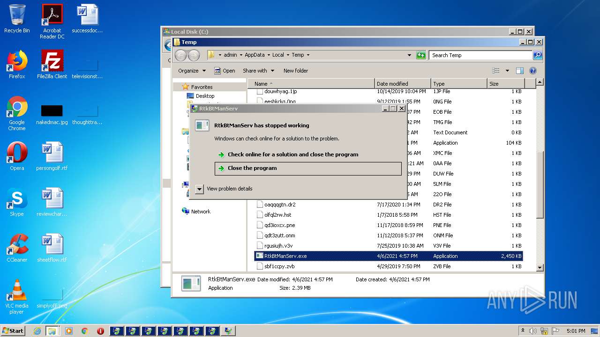Open path dropdown after AppData

pos(269,55)
